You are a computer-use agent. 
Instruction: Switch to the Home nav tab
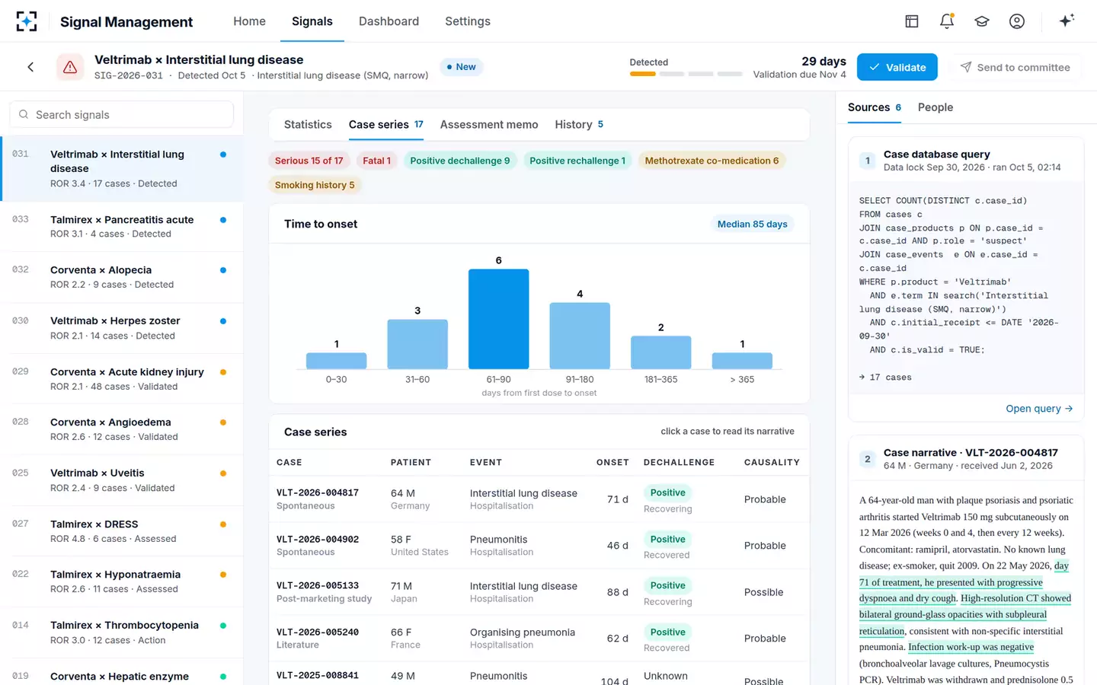click(249, 21)
